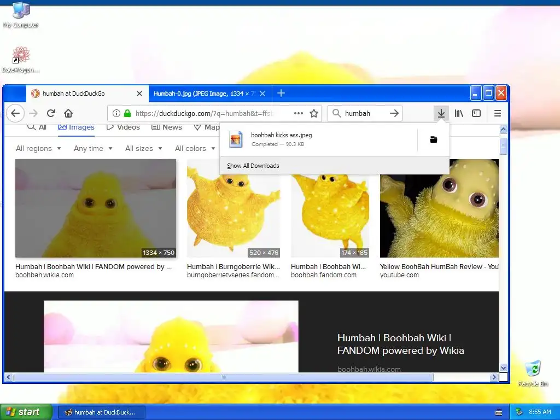Click the youtube.com source text
This screenshot has height=420, width=560.
tap(399, 275)
